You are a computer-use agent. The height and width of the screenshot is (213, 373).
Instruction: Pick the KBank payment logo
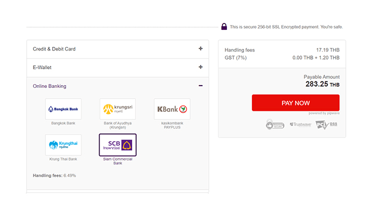click(172, 109)
